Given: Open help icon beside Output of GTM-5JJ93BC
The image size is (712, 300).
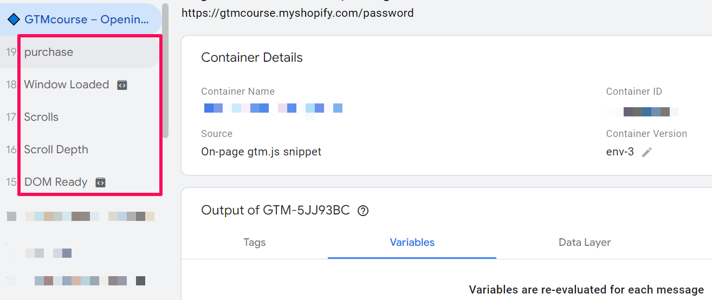Looking at the screenshot, I should pos(363,211).
